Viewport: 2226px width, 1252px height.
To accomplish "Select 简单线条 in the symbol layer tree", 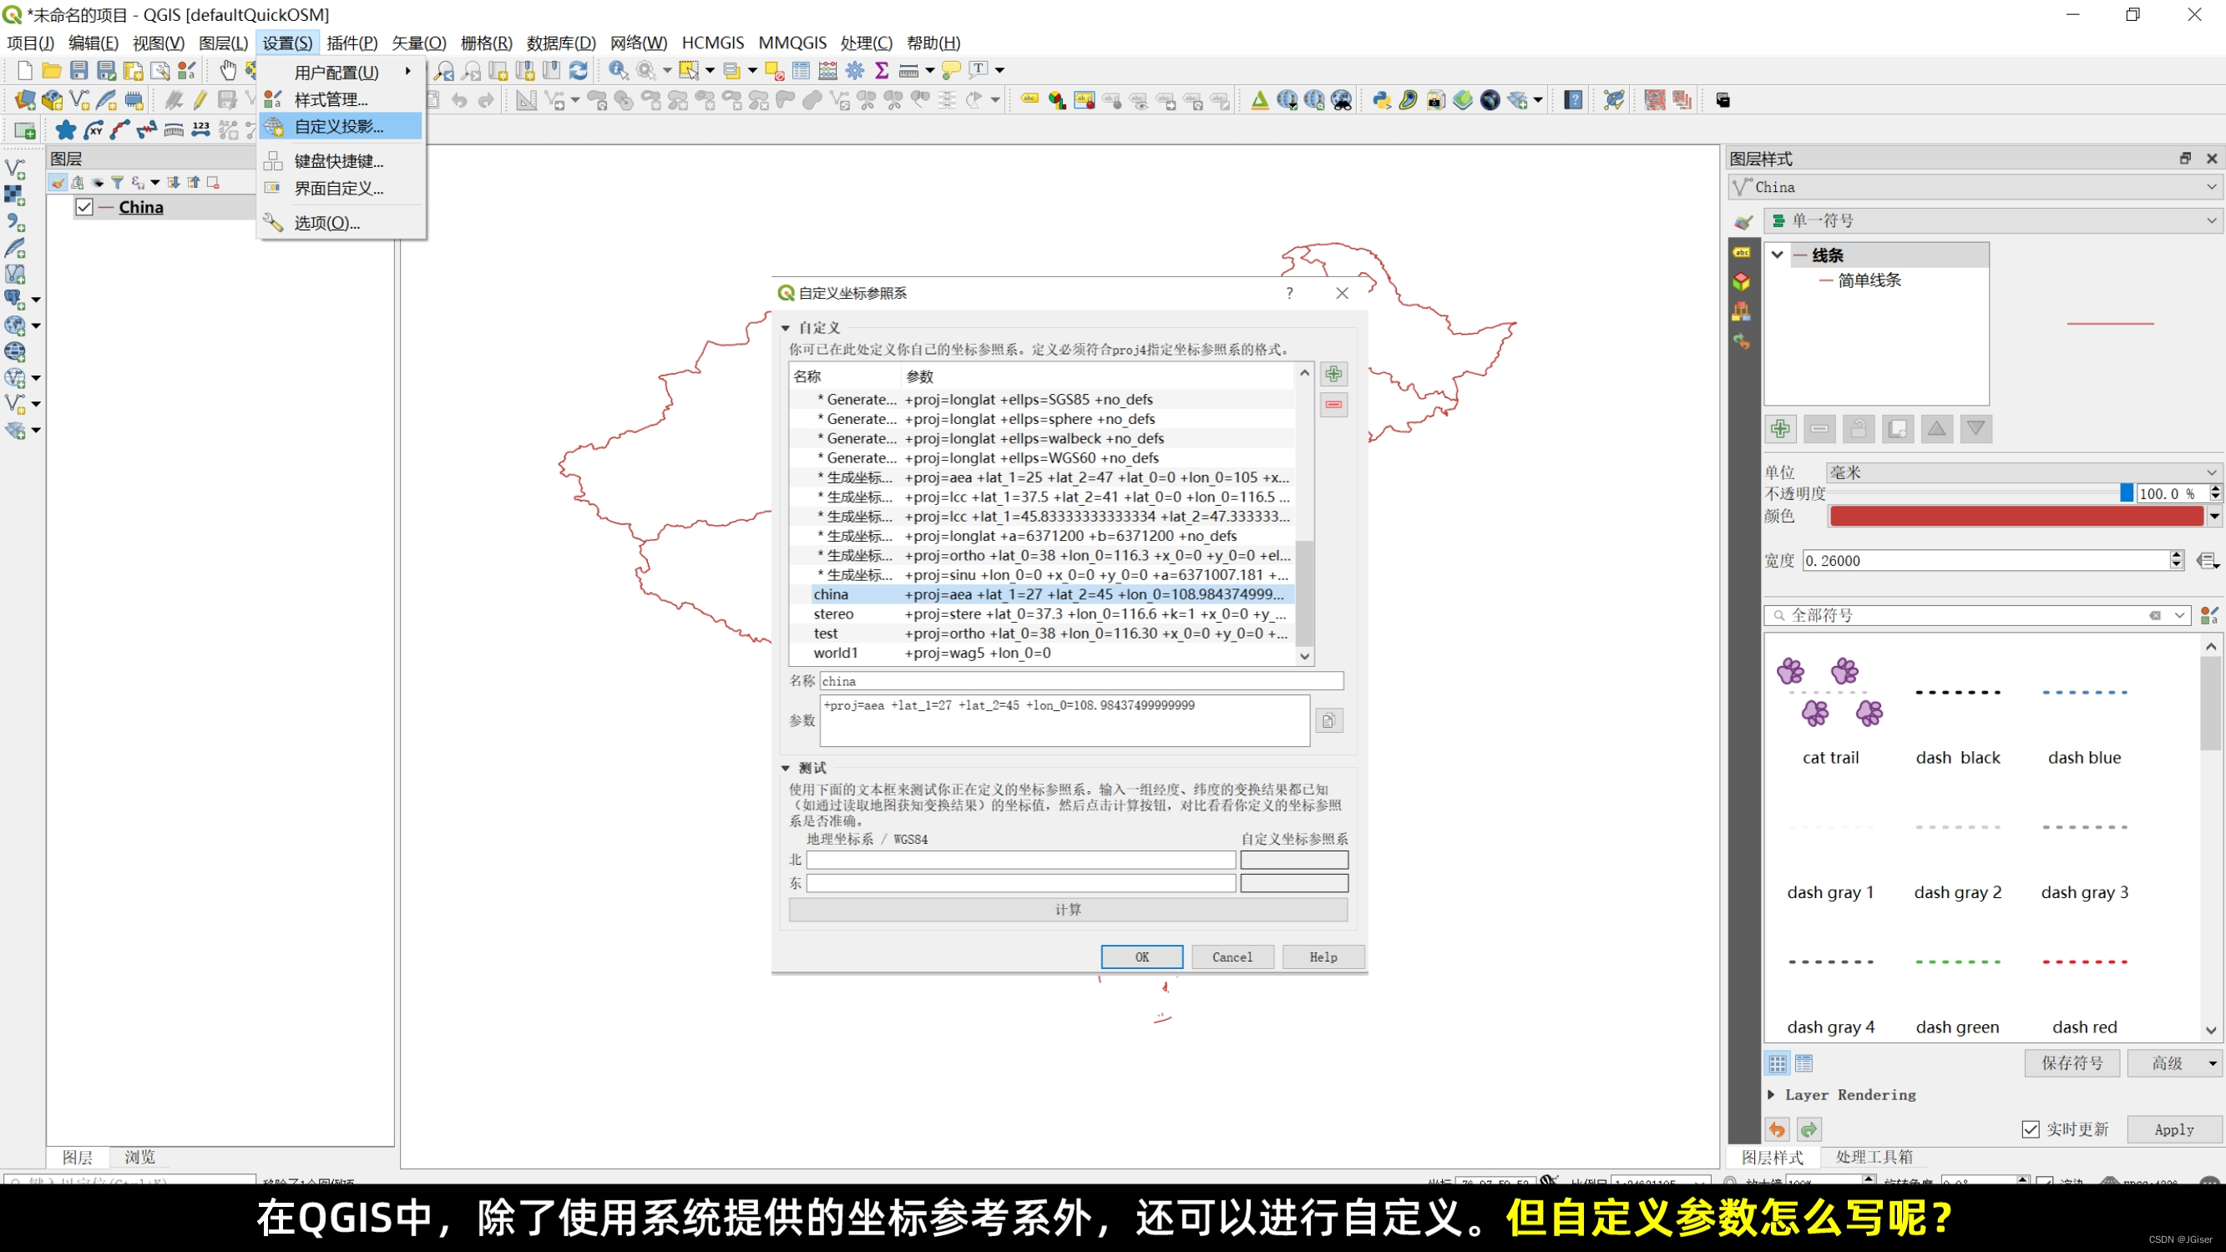I will [1869, 280].
